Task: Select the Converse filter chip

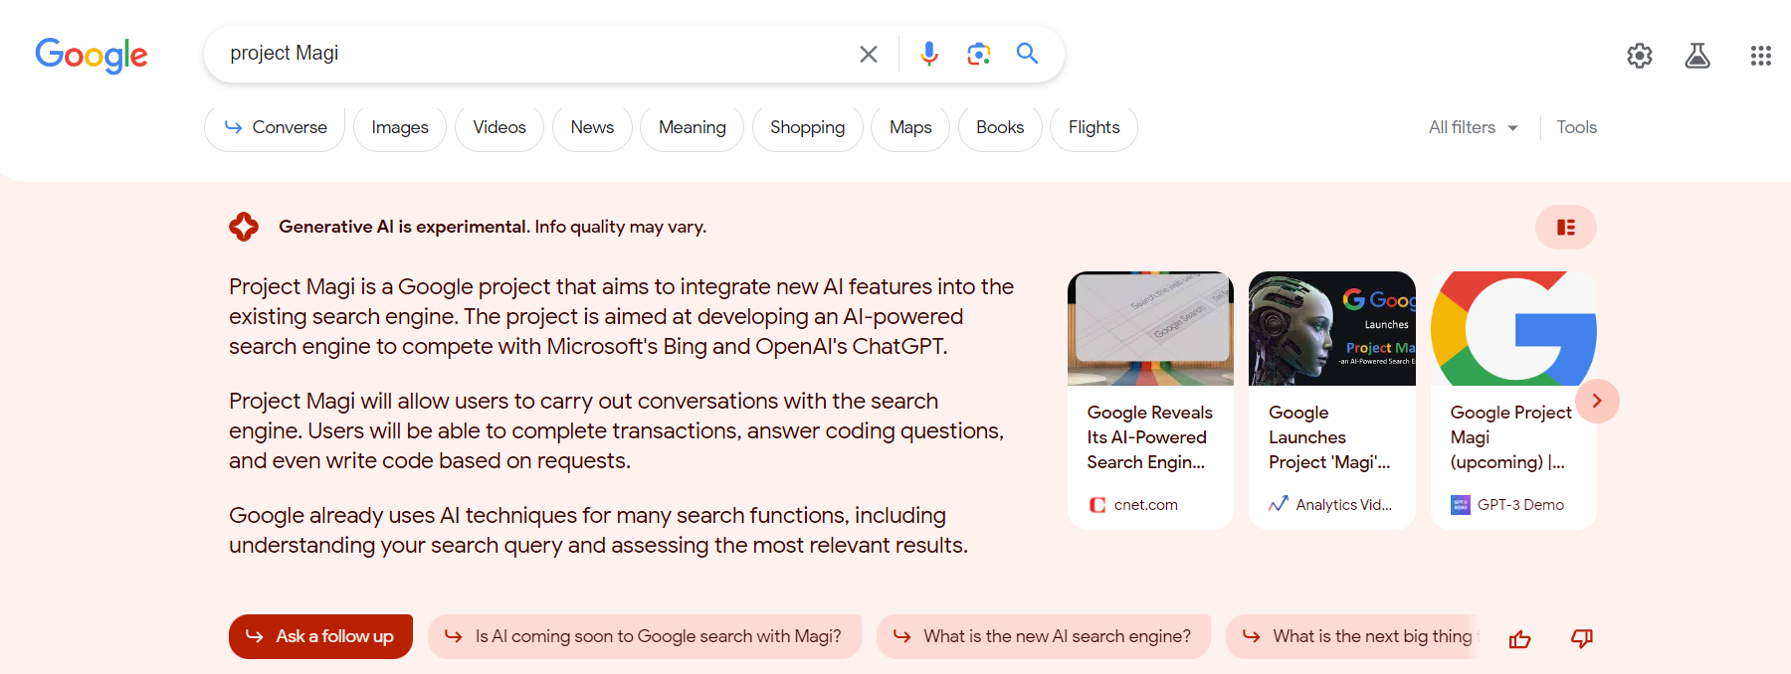Action: [275, 127]
